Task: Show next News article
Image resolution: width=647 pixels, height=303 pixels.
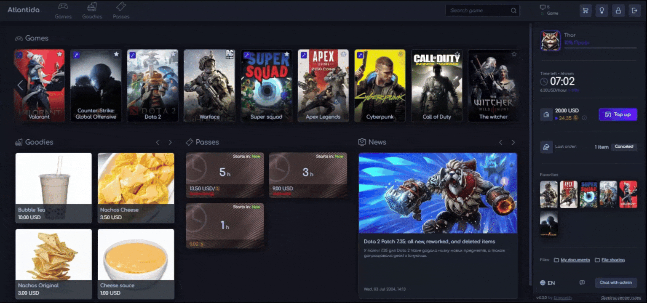Action: (513, 142)
